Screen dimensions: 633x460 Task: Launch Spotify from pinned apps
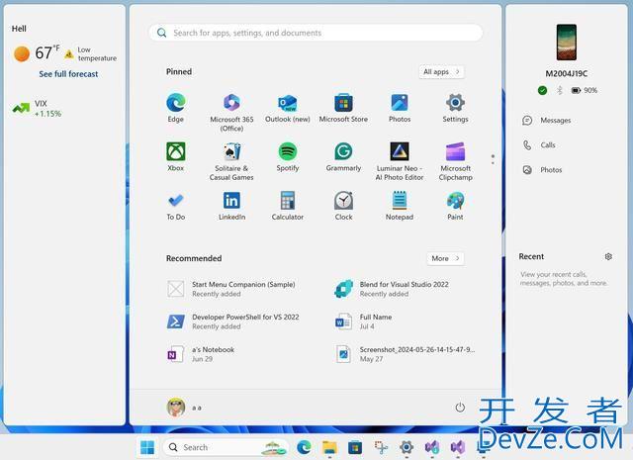tap(288, 156)
